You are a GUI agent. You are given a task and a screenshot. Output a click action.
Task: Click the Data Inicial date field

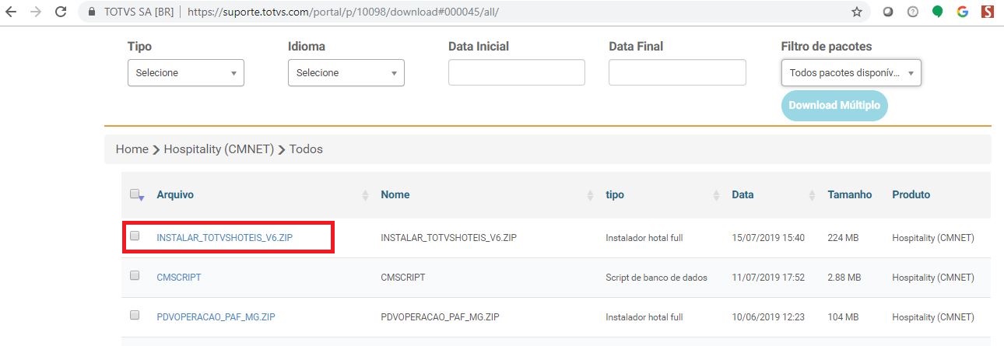(517, 72)
